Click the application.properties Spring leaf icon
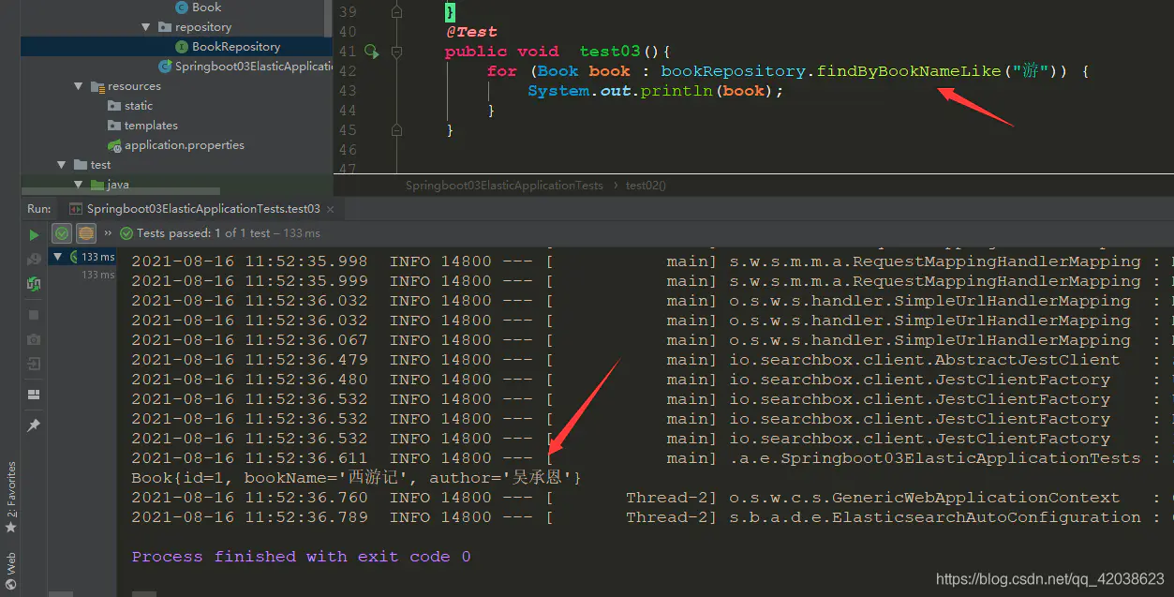Image resolution: width=1174 pixels, height=597 pixels. (x=114, y=145)
